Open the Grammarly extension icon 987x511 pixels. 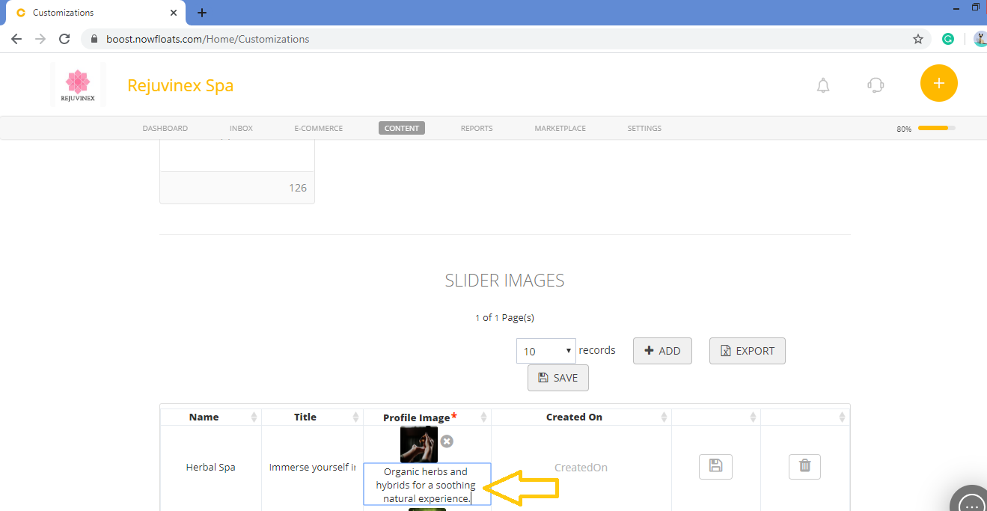click(948, 38)
